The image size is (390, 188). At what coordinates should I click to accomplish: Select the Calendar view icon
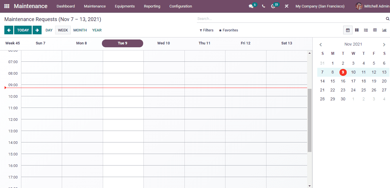point(348,30)
